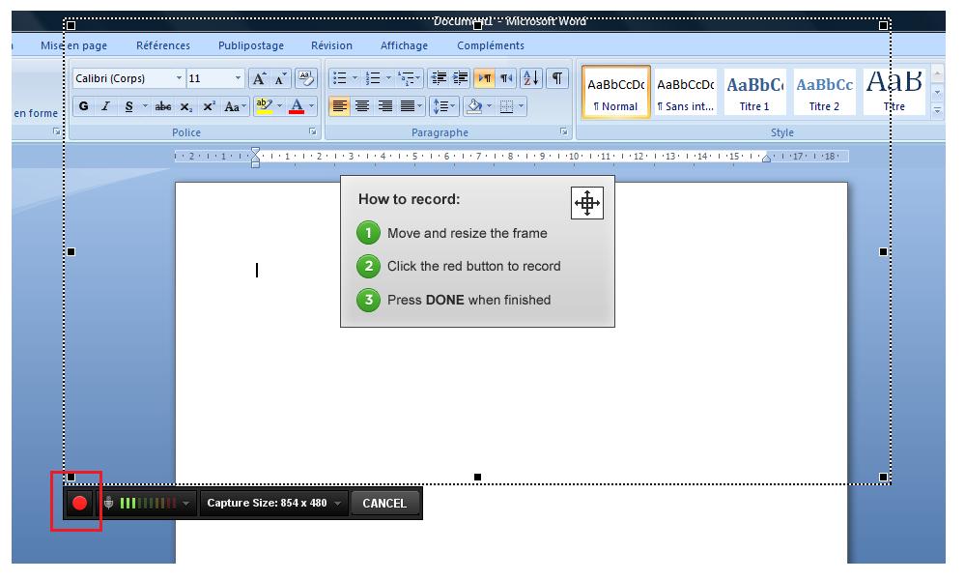Open the font size dropdown arrow

pos(239,78)
